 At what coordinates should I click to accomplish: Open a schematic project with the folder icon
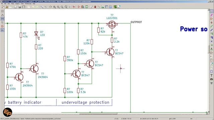click(x=7, y=7)
